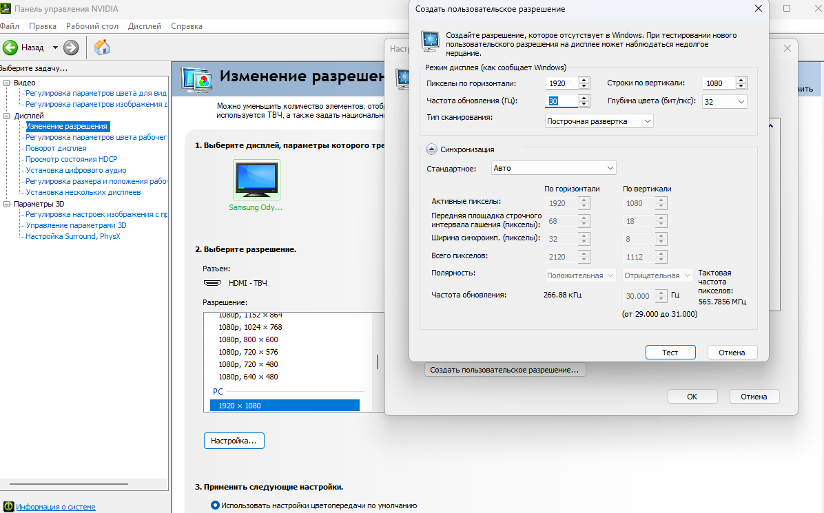The image size is (824, 513).
Task: Open the Home icon in toolbar
Action: click(102, 48)
